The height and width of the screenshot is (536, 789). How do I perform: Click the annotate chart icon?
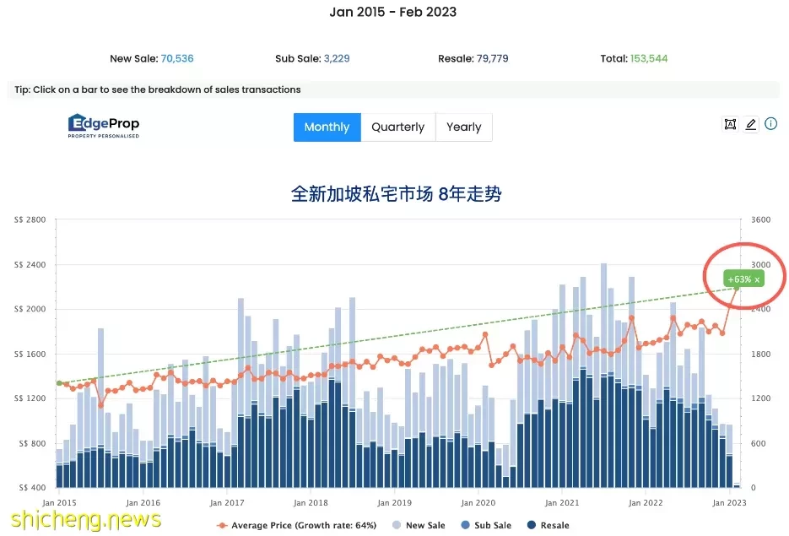pos(730,124)
